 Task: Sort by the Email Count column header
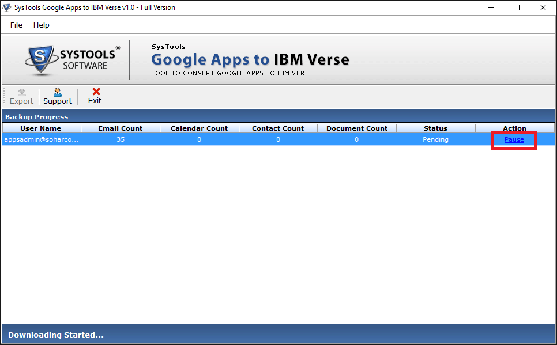(x=121, y=128)
